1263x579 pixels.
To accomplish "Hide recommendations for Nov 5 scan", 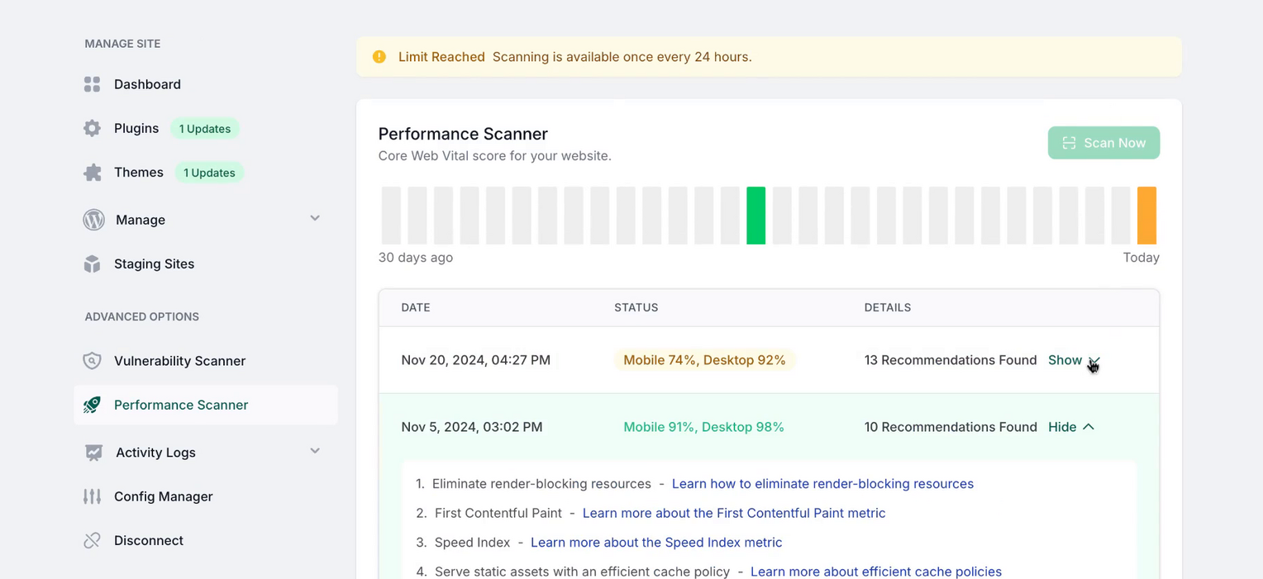I will [1071, 427].
